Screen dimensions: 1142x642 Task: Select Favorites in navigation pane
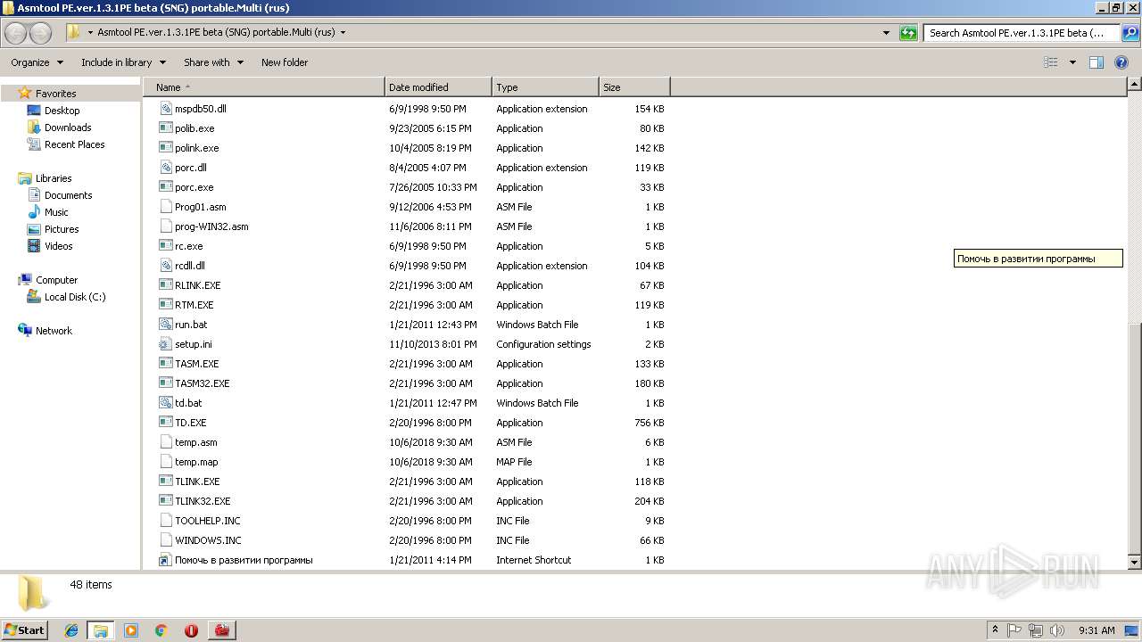click(55, 94)
